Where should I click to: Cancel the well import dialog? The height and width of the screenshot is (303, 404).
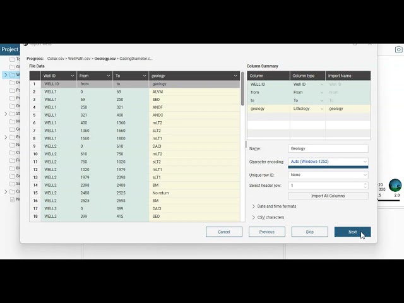tap(224, 232)
